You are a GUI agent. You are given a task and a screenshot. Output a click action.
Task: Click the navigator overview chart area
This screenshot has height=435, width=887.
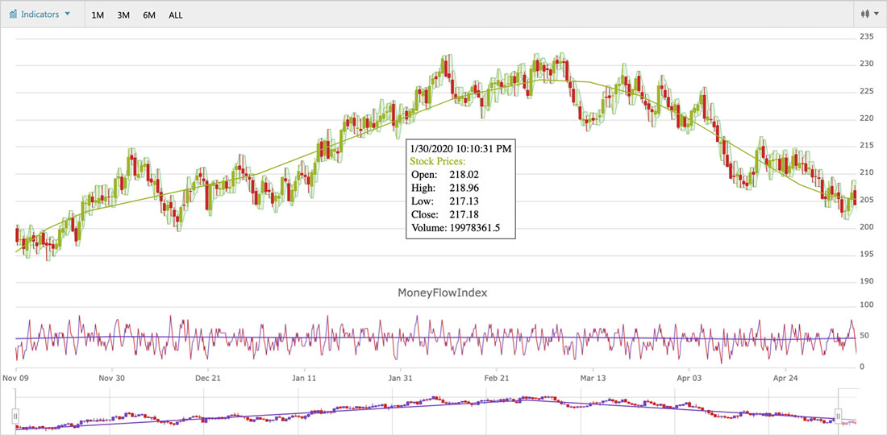pos(427,412)
